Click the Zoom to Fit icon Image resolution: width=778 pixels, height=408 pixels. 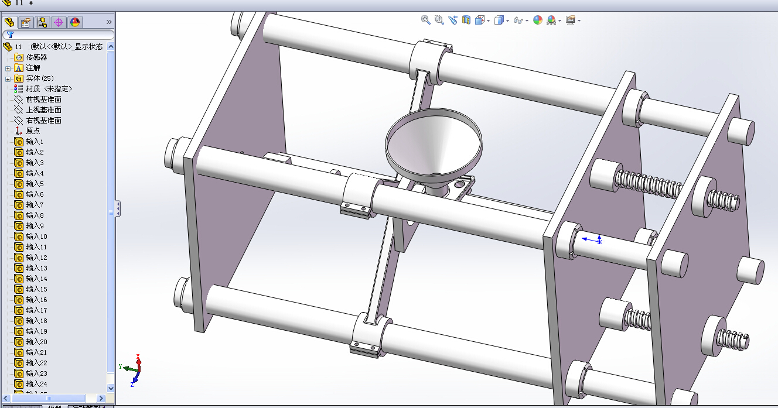click(426, 20)
